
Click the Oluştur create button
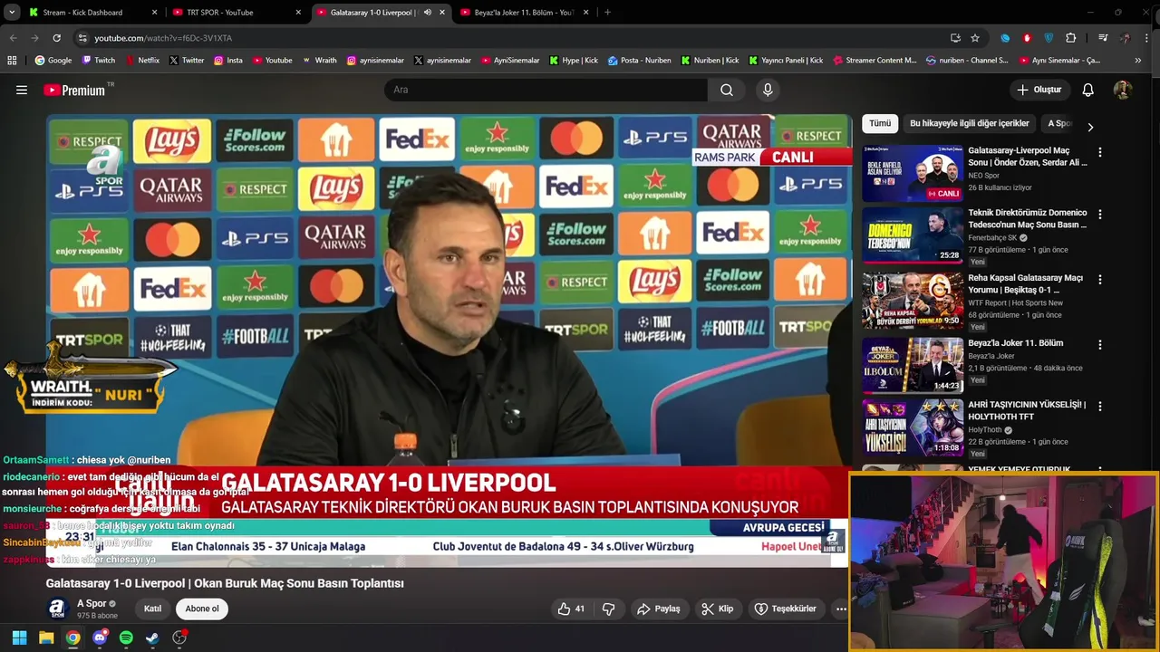click(x=1039, y=90)
